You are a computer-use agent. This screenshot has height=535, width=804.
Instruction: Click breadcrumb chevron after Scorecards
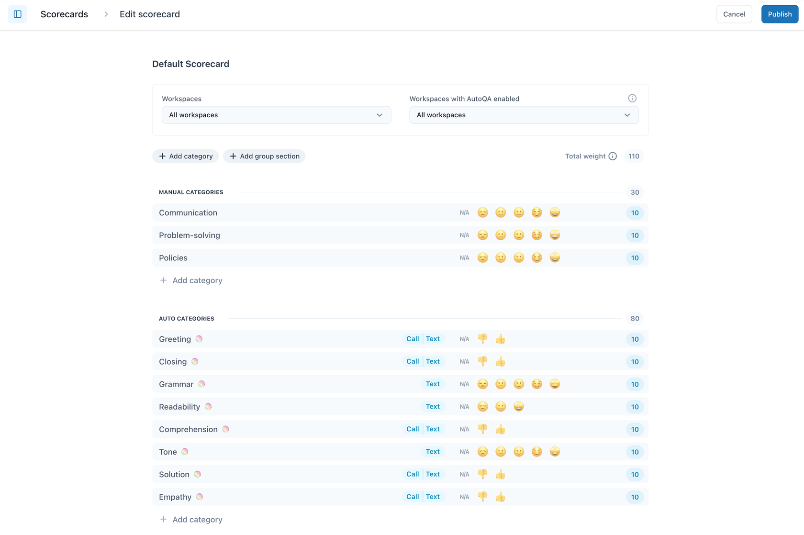(106, 14)
